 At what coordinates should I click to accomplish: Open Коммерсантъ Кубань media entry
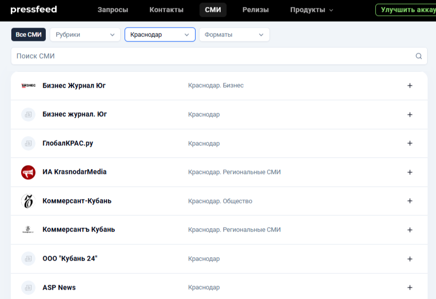click(79, 230)
